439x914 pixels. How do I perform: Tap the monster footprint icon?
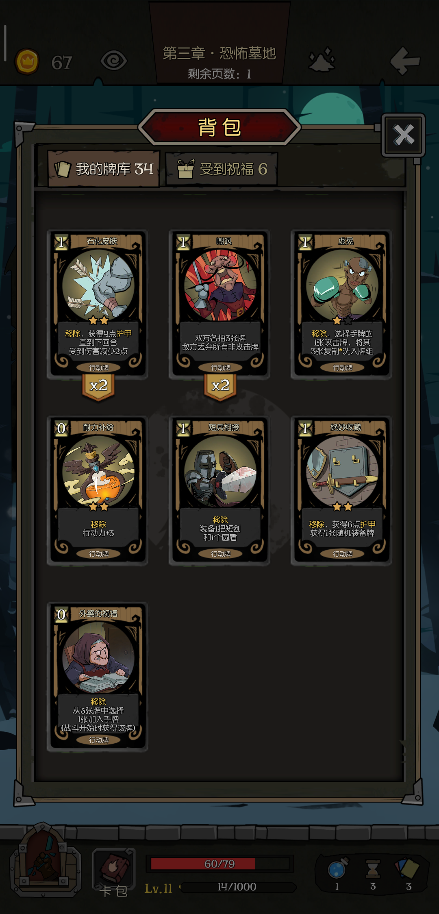(x=322, y=60)
